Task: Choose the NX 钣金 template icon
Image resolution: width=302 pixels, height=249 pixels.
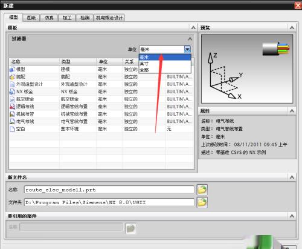Action: [x=12, y=91]
